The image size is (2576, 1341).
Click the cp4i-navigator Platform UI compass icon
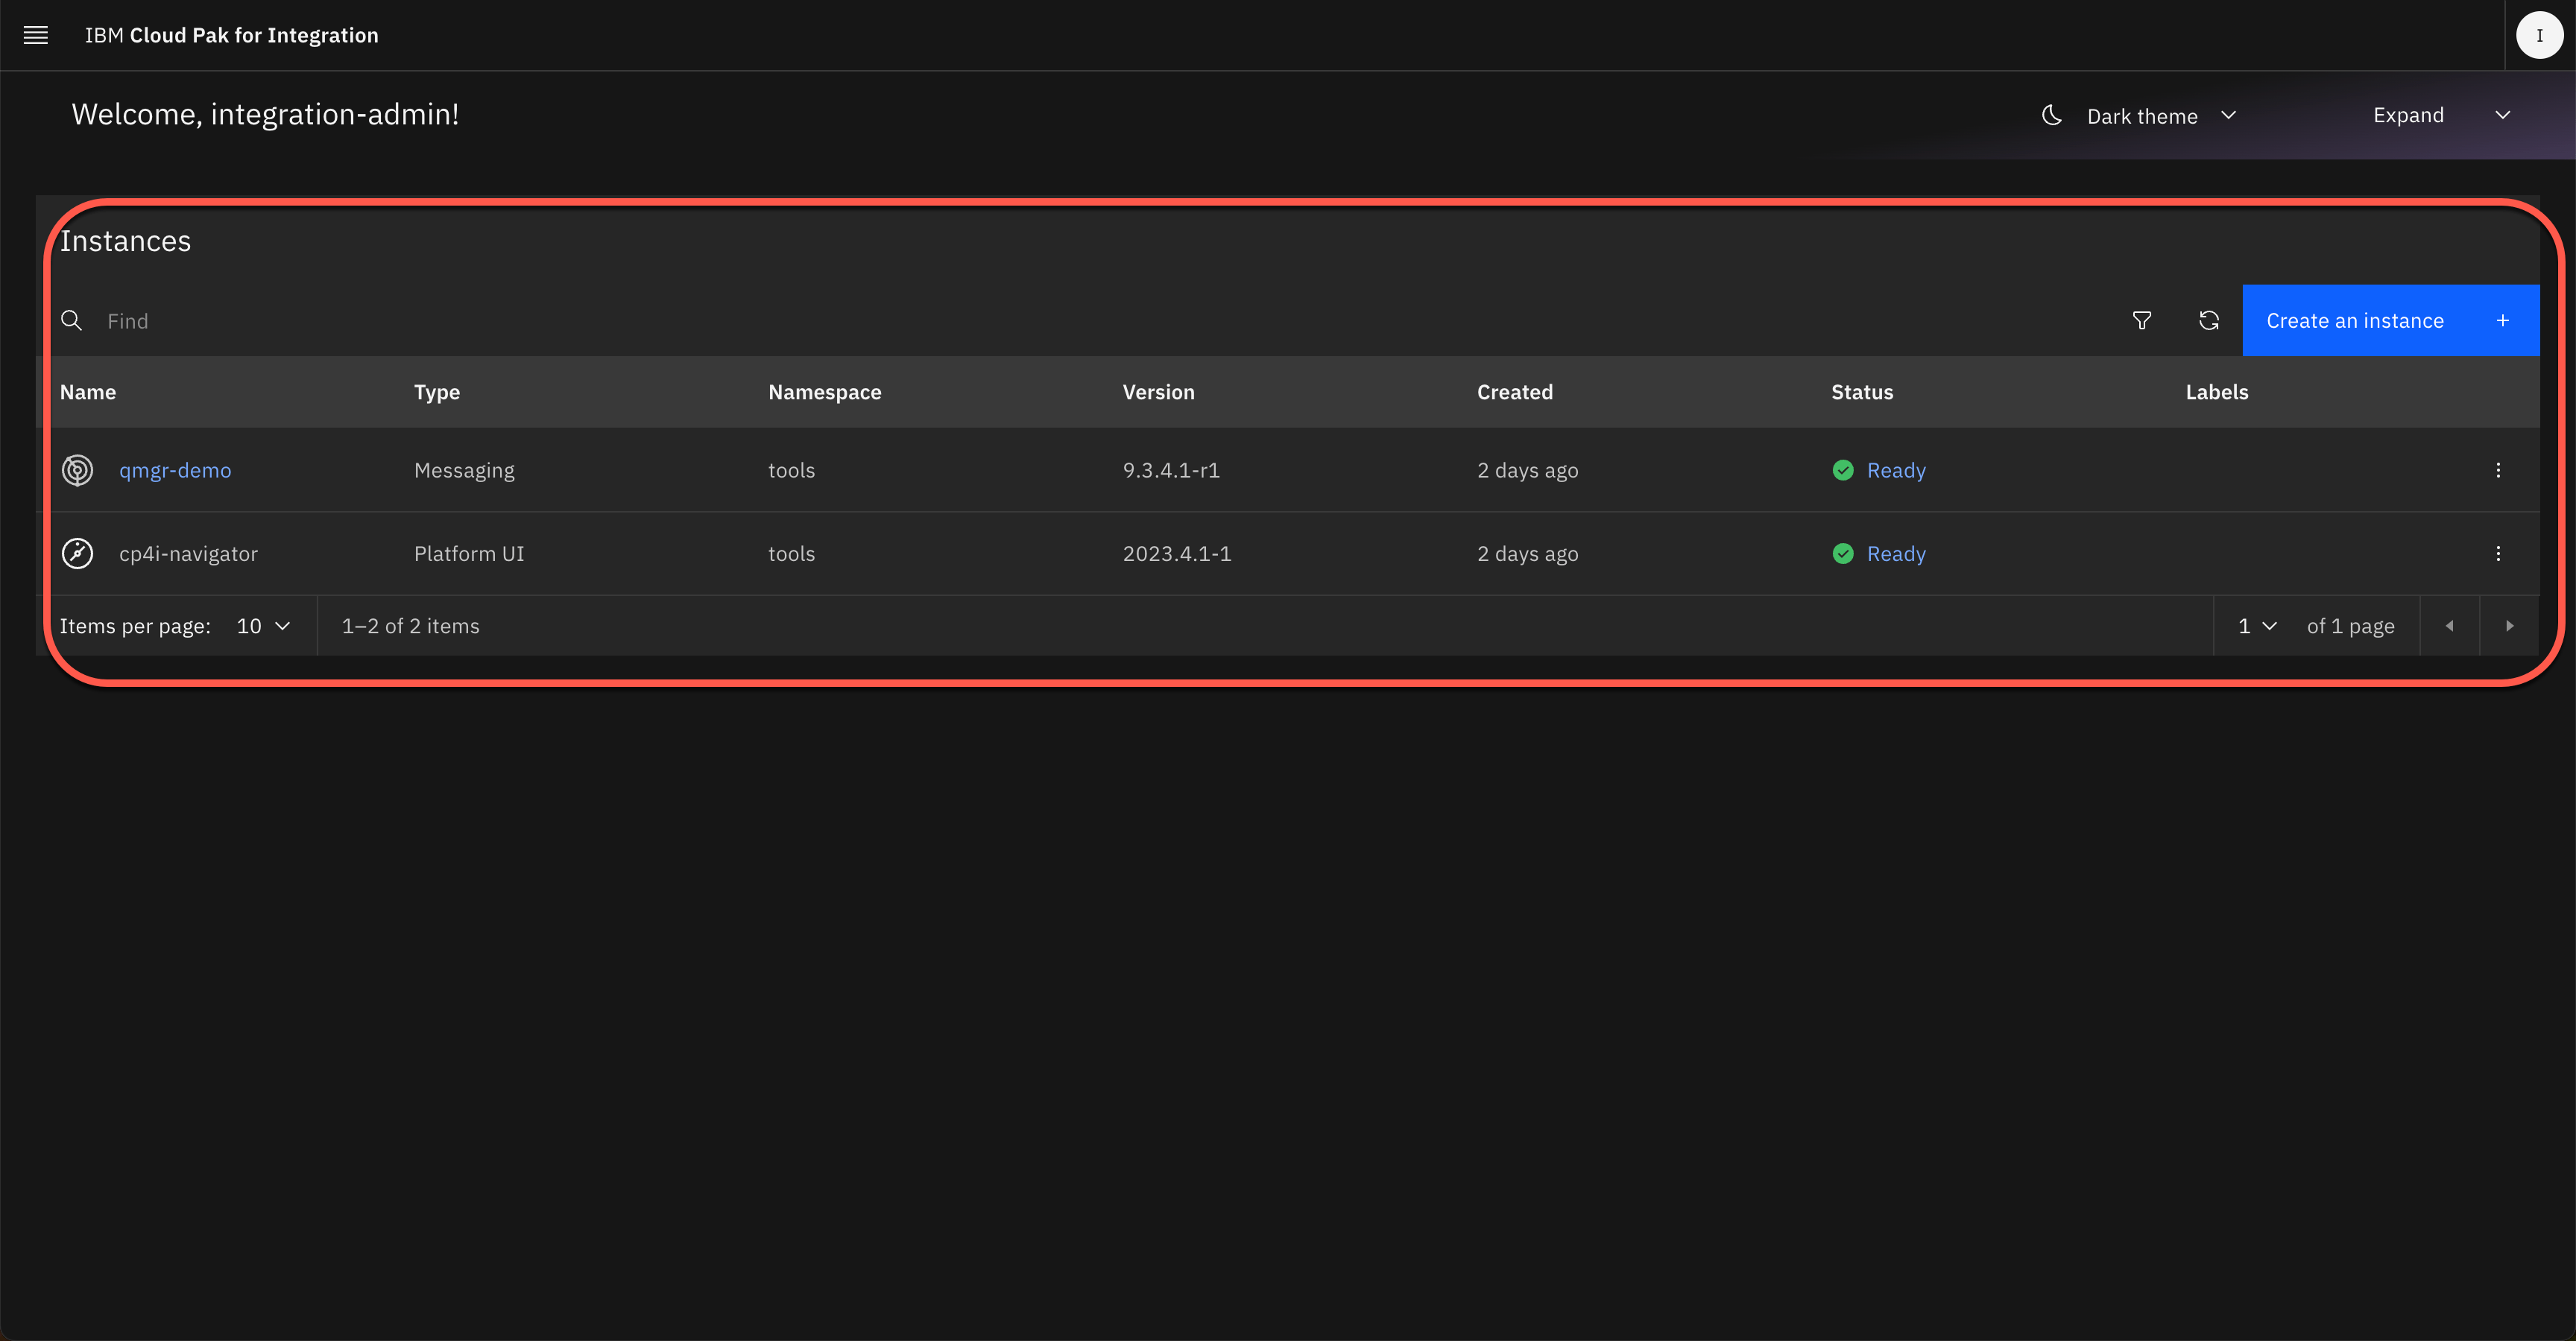pyautogui.click(x=77, y=553)
